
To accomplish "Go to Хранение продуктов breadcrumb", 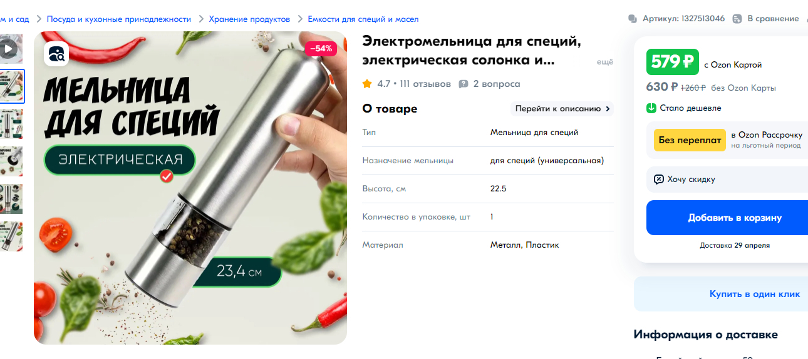I will pos(249,19).
